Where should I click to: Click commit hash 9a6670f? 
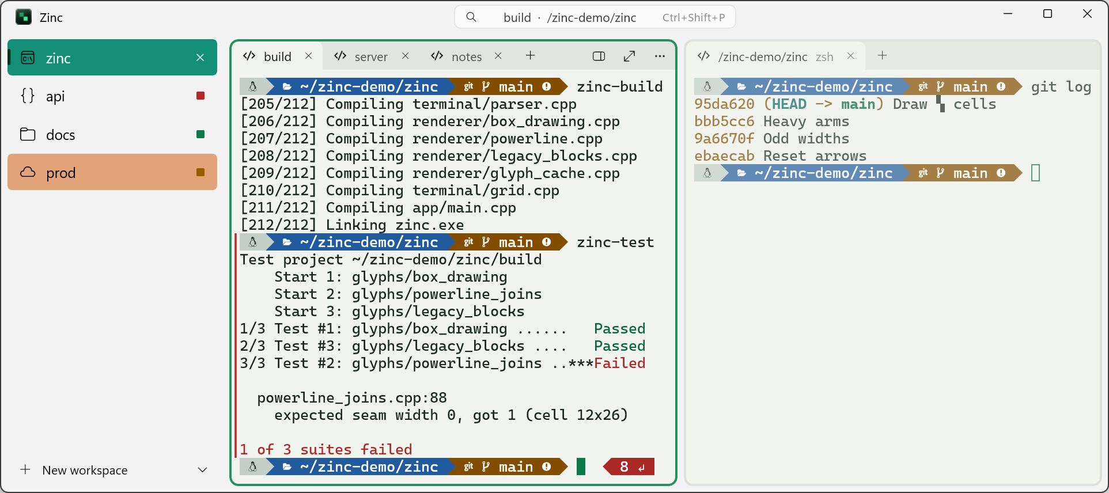click(x=724, y=139)
